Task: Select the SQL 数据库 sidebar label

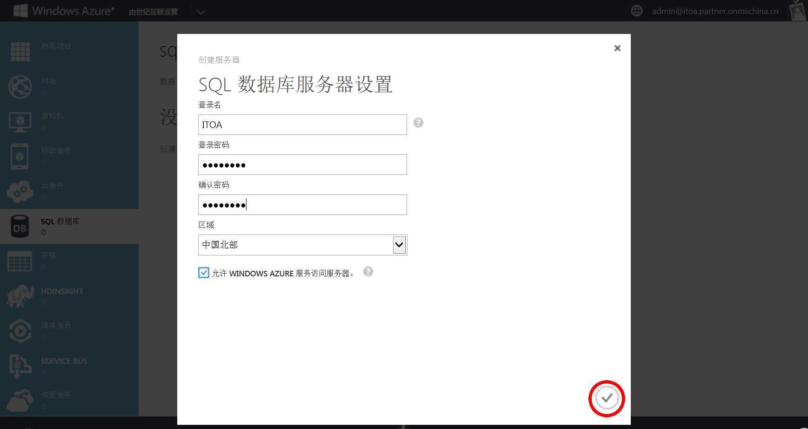Action: (x=60, y=221)
